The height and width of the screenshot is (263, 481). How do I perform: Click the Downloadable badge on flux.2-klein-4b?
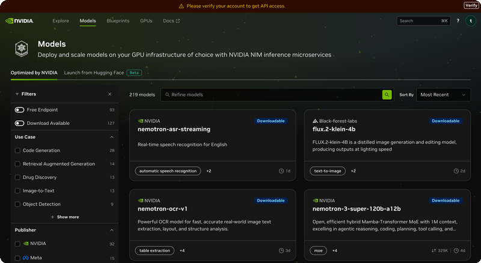pyautogui.click(x=446, y=121)
